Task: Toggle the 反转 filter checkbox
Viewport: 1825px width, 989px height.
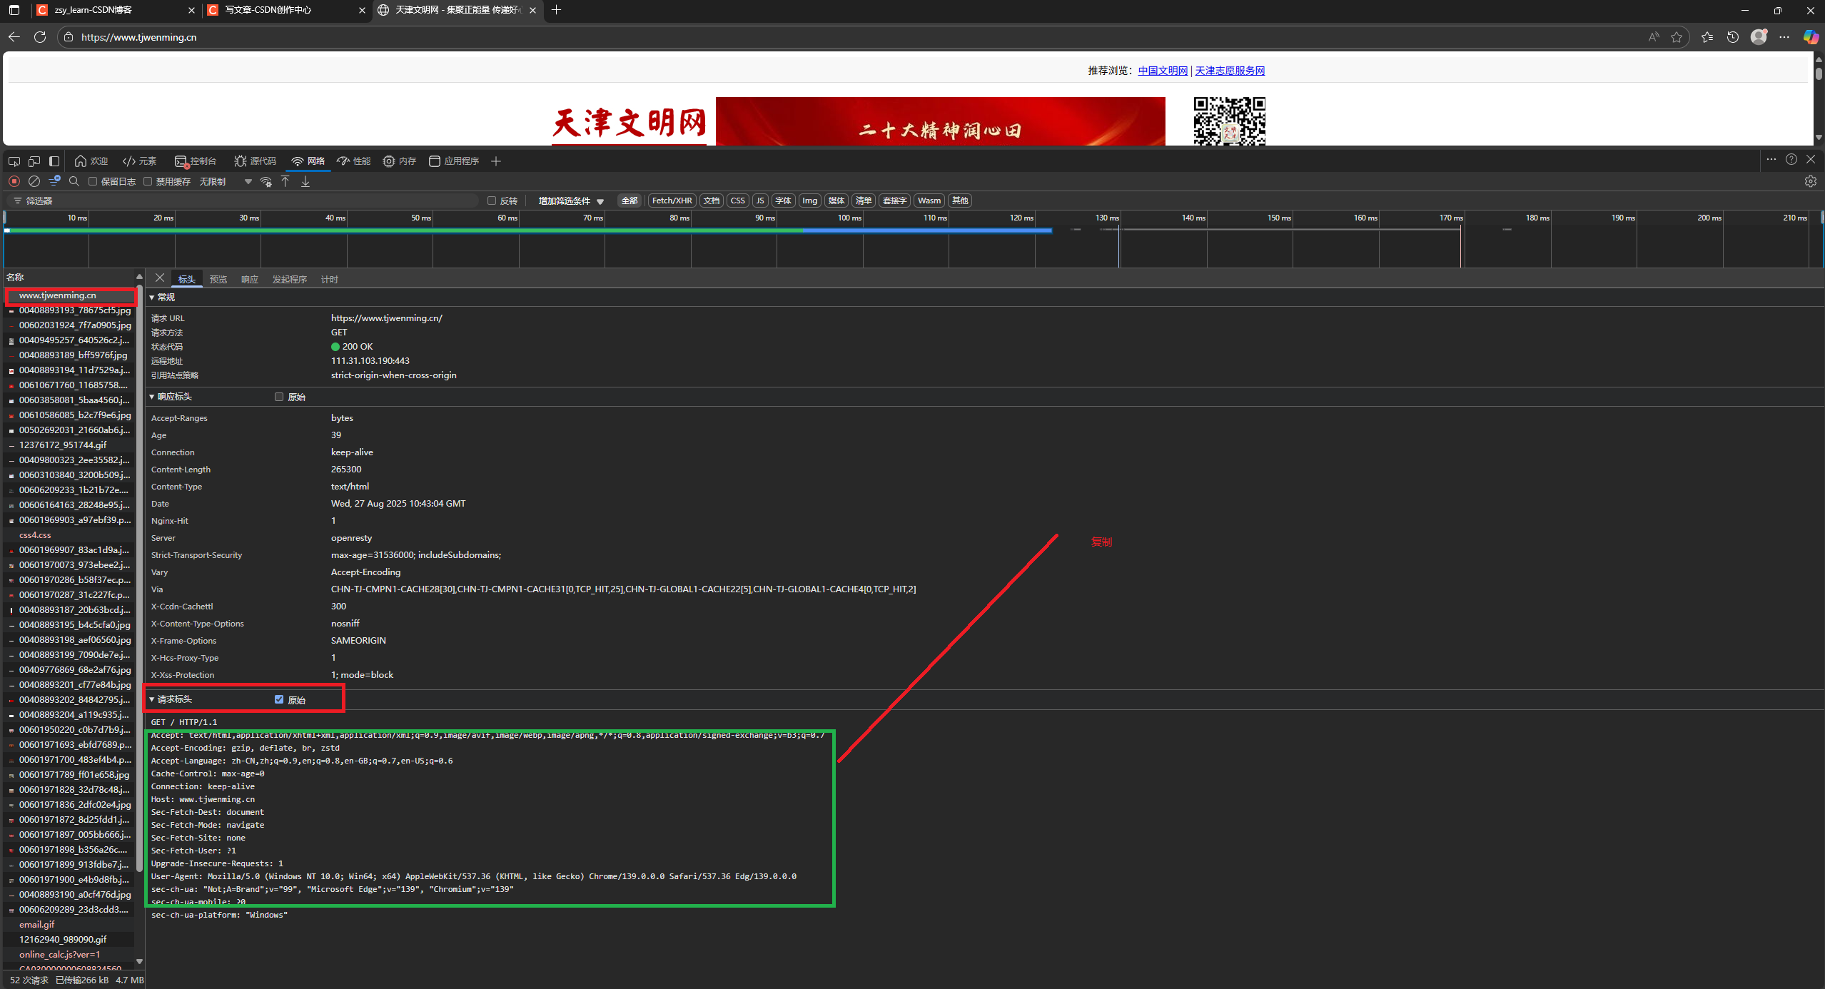Action: [492, 201]
